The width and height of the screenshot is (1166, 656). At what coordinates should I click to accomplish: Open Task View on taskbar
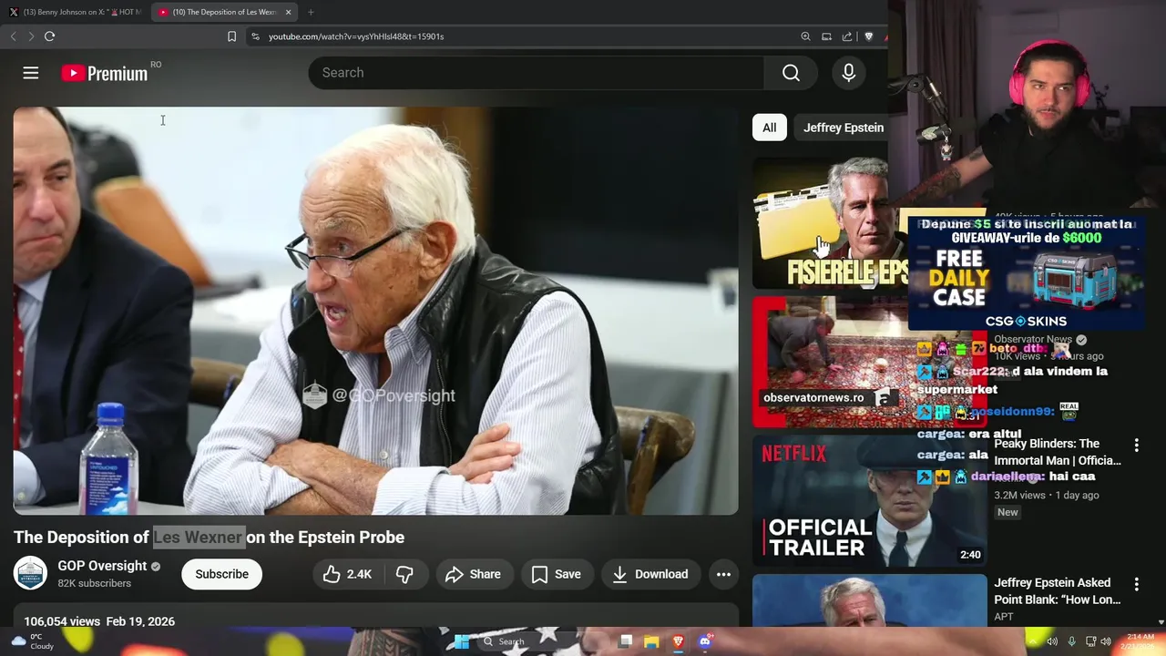(626, 641)
